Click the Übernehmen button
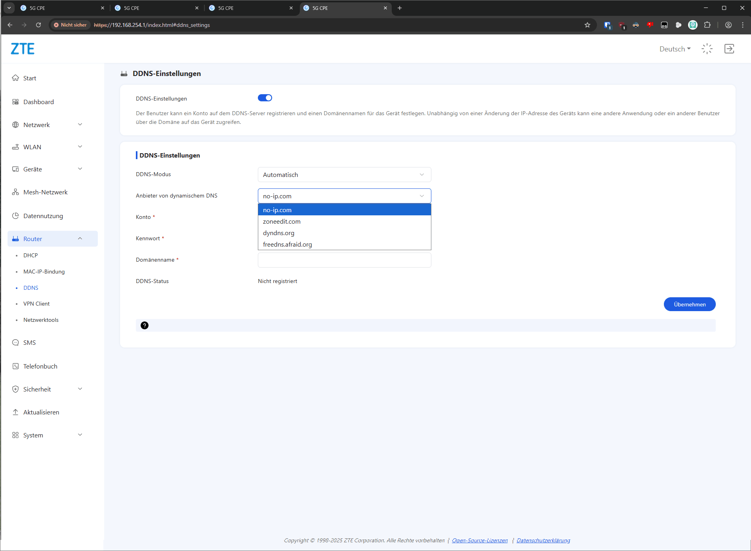 [690, 304]
